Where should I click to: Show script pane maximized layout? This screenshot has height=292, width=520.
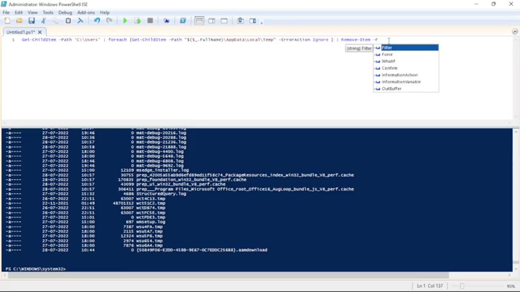[x=224, y=21]
